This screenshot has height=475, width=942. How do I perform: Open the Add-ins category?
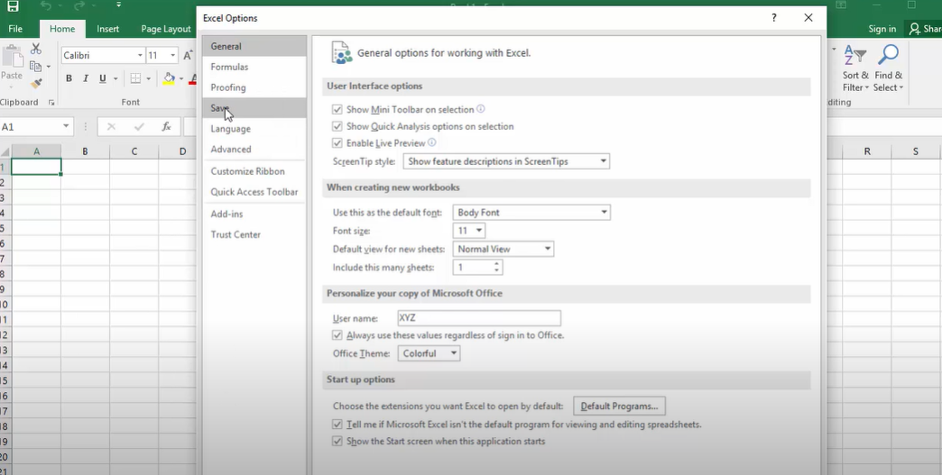254,215
